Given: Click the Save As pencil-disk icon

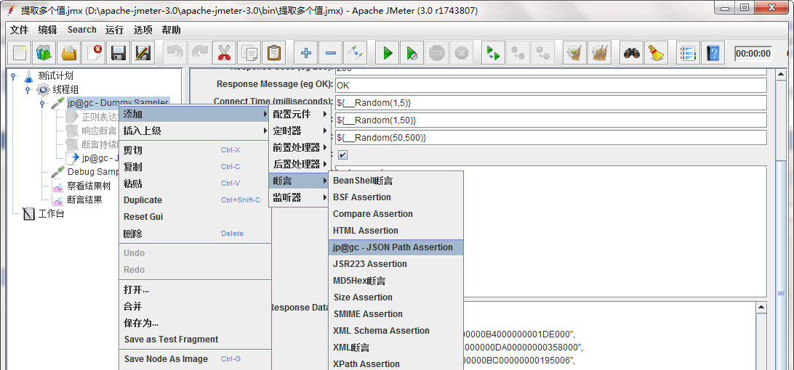Looking at the screenshot, I should [143, 52].
